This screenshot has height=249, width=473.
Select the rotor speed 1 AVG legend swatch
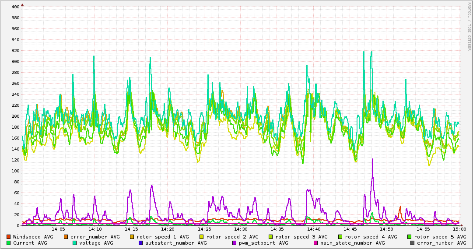coord(132,237)
